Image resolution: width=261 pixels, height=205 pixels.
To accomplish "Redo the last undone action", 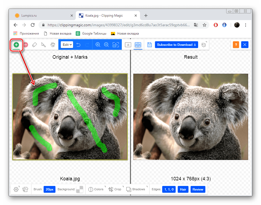I will 87,45.
